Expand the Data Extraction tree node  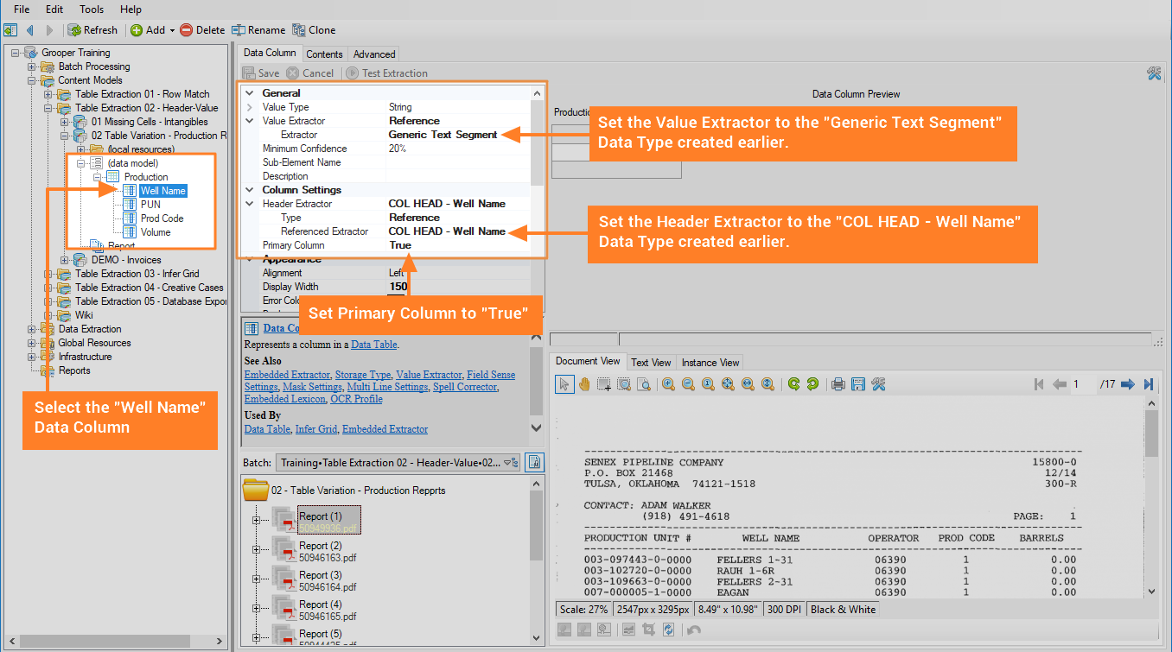click(32, 329)
